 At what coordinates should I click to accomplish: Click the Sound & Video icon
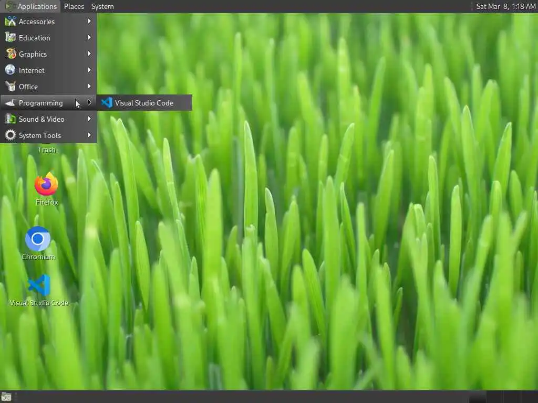click(11, 119)
